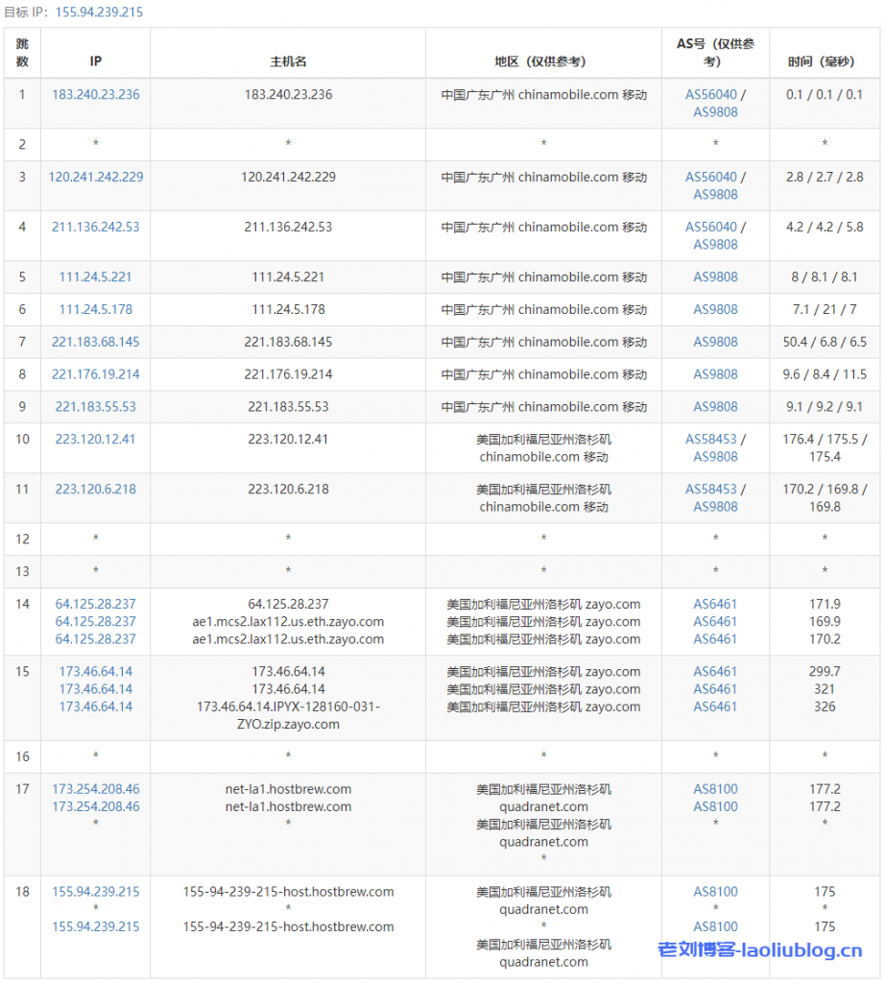Click IP link 111.24.5.178 on hop 6
885x983 pixels.
tap(94, 309)
